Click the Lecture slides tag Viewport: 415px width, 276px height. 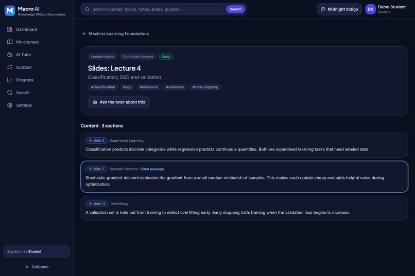(x=102, y=57)
